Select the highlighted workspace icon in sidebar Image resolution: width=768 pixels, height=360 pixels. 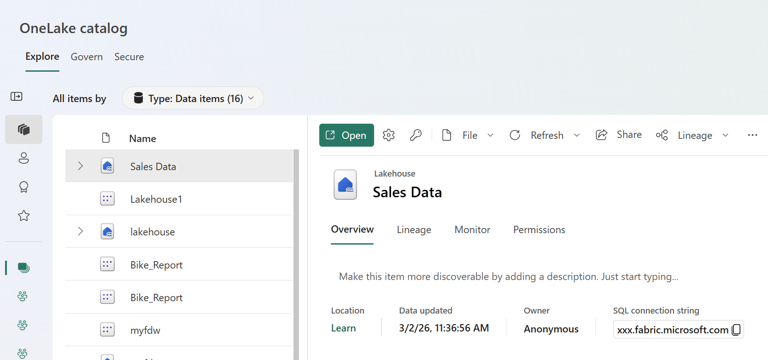pyautogui.click(x=24, y=268)
